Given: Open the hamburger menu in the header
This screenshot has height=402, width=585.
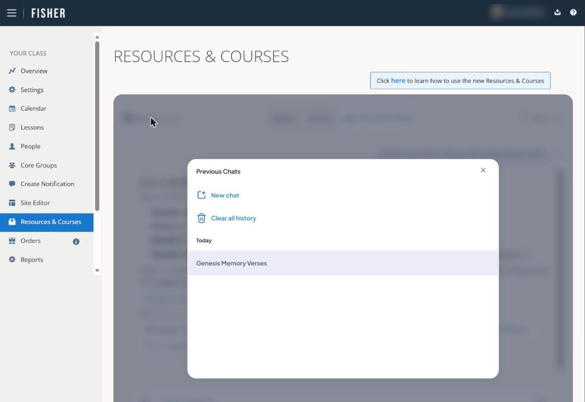Looking at the screenshot, I should [x=12, y=13].
